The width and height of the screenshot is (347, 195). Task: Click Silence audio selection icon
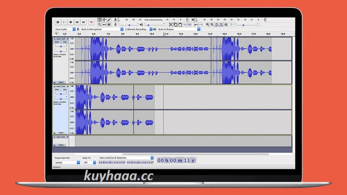tap(190, 25)
